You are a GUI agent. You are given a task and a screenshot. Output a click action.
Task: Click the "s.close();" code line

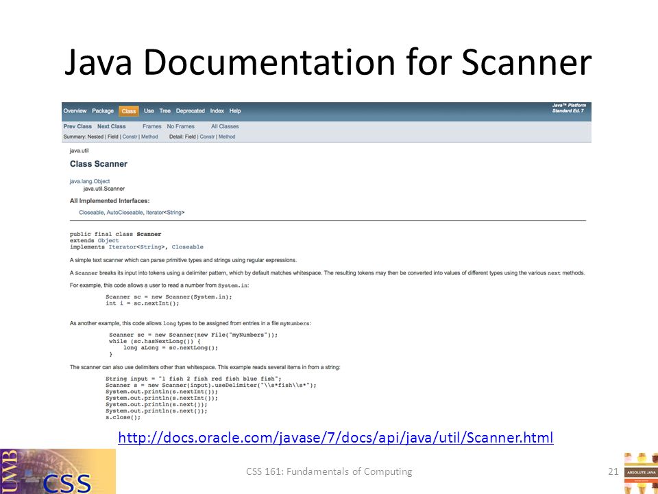(x=123, y=418)
